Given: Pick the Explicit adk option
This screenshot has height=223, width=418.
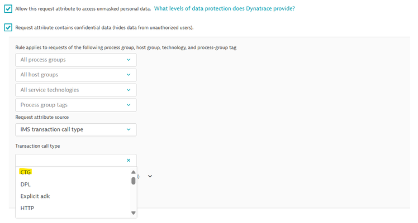Looking at the screenshot, I should (x=35, y=196).
